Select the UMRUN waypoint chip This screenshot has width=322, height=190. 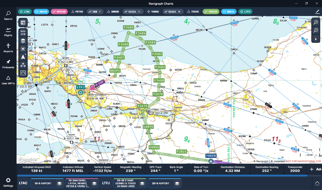click(113, 12)
